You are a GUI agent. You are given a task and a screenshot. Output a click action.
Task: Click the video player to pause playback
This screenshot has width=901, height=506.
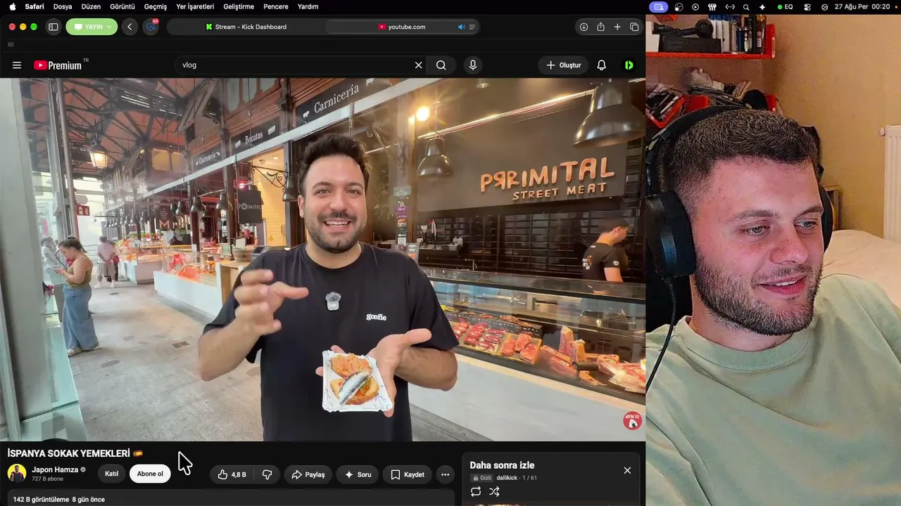[322, 259]
